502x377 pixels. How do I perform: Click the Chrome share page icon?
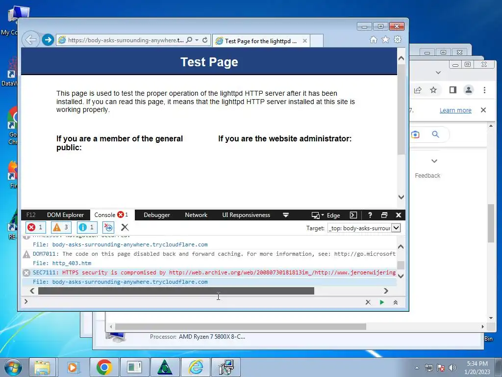click(418, 90)
